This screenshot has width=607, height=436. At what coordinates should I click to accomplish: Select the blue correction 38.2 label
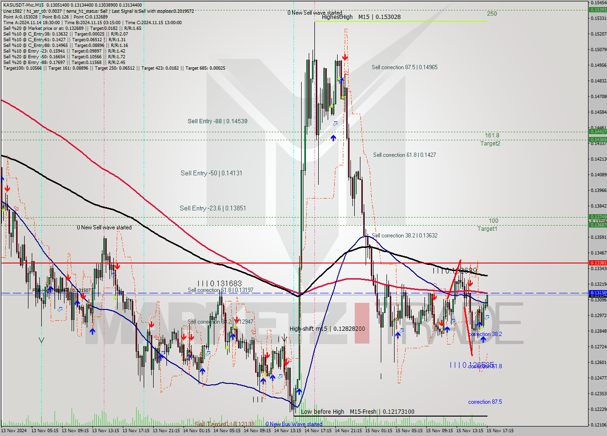point(485,334)
